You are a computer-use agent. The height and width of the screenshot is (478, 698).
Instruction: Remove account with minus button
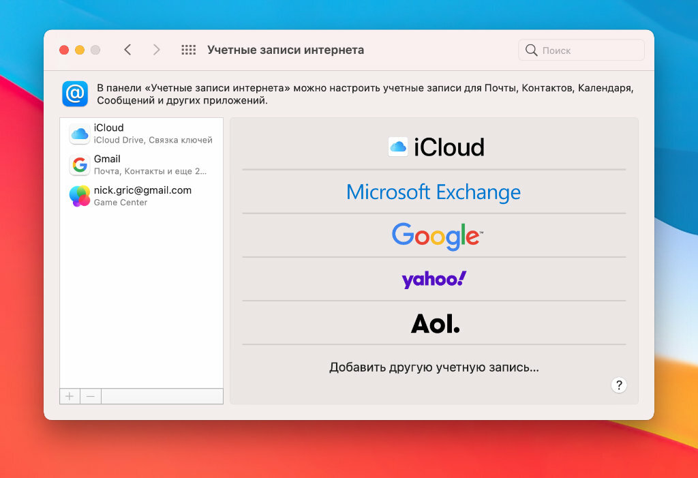91,396
